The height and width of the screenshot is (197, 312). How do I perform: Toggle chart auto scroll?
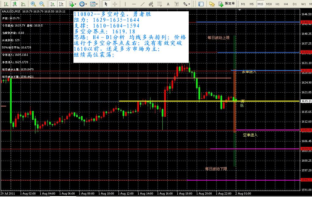coord(53,4)
